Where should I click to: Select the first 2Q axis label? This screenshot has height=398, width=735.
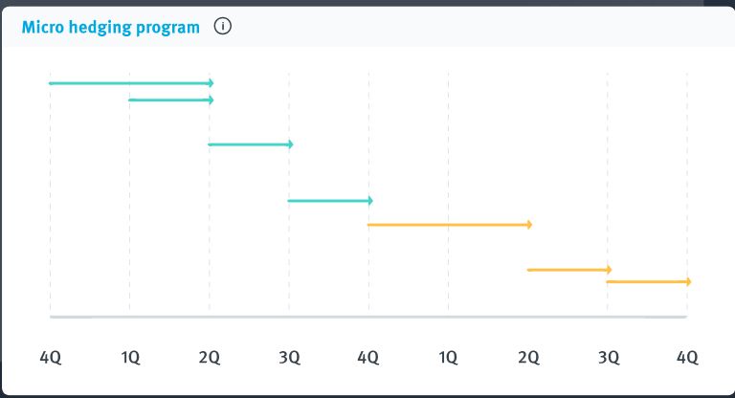210,358
